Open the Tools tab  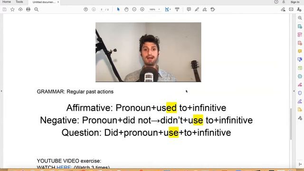(19, 2)
